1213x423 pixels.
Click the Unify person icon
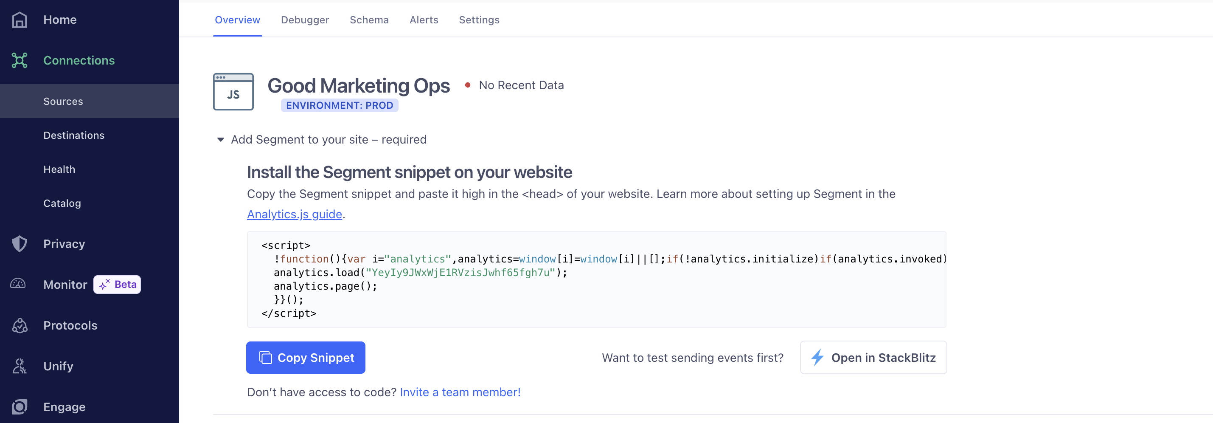[x=19, y=366]
